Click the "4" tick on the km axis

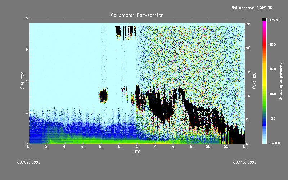click(27, 81)
